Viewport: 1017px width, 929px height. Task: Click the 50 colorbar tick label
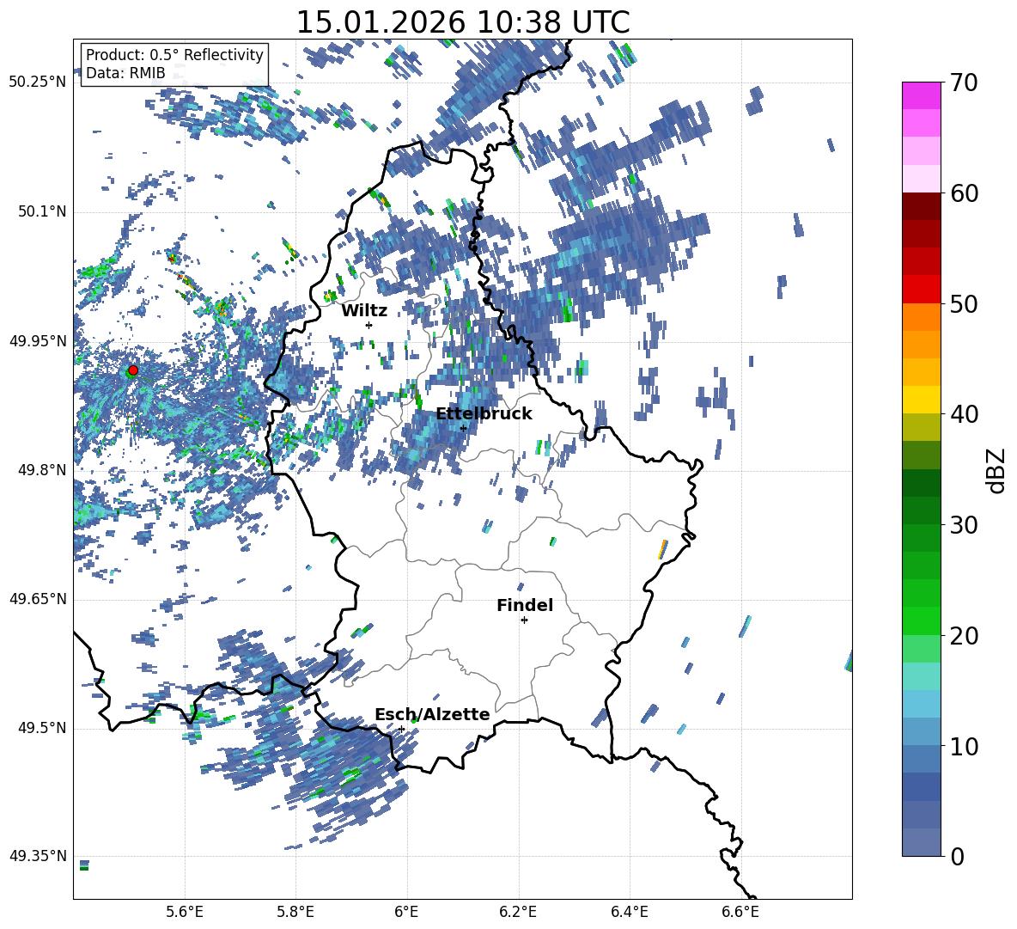(965, 303)
